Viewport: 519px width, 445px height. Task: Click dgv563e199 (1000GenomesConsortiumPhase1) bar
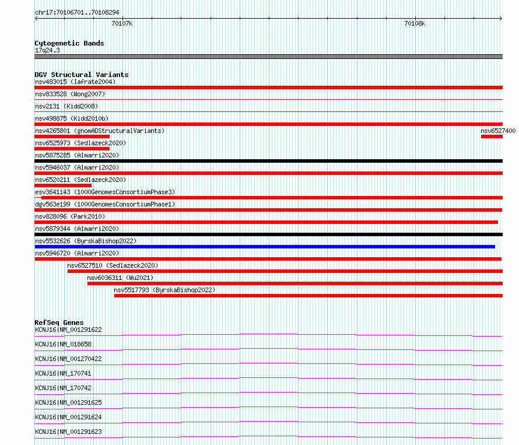[268, 210]
